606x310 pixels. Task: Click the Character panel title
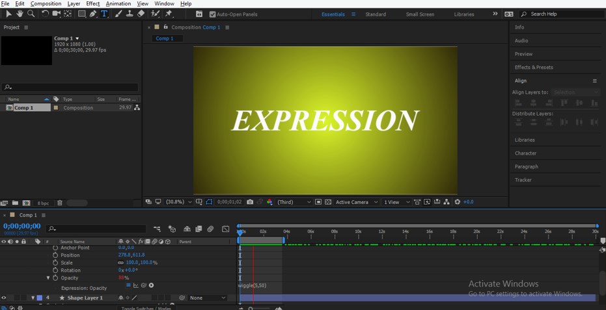[525, 153]
